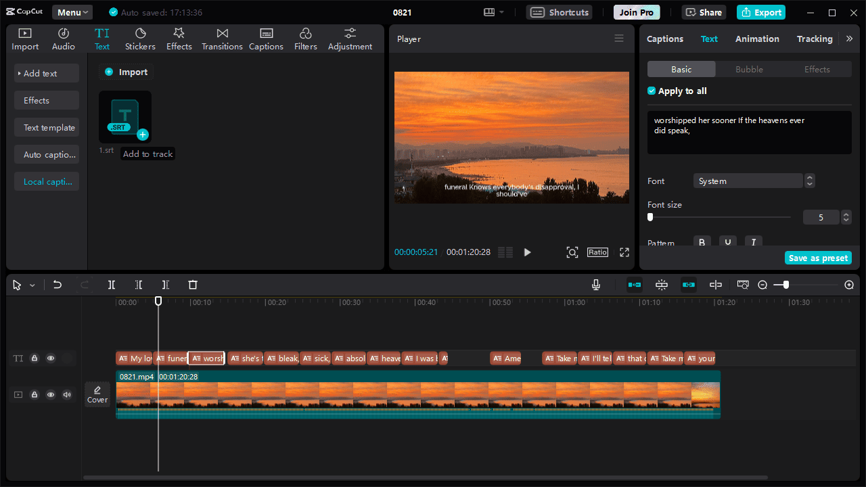
Task: Toggle Underline pattern
Action: point(728,241)
